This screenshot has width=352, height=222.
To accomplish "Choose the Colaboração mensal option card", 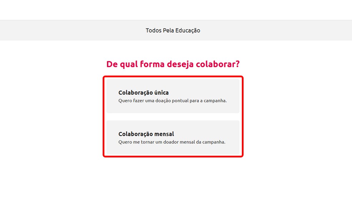I will point(173,137).
